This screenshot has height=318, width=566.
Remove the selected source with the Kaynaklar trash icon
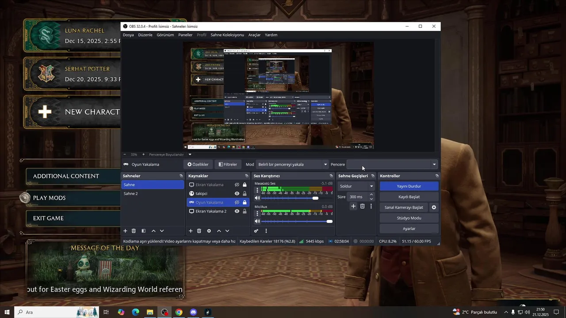(x=199, y=231)
